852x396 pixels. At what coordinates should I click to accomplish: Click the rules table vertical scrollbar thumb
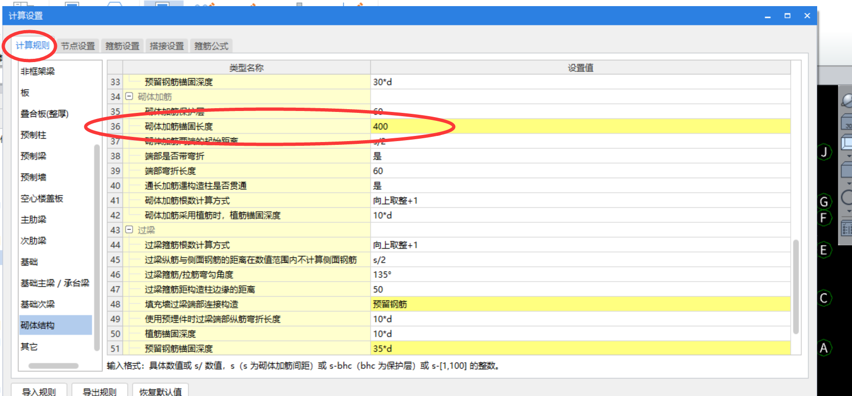796,286
